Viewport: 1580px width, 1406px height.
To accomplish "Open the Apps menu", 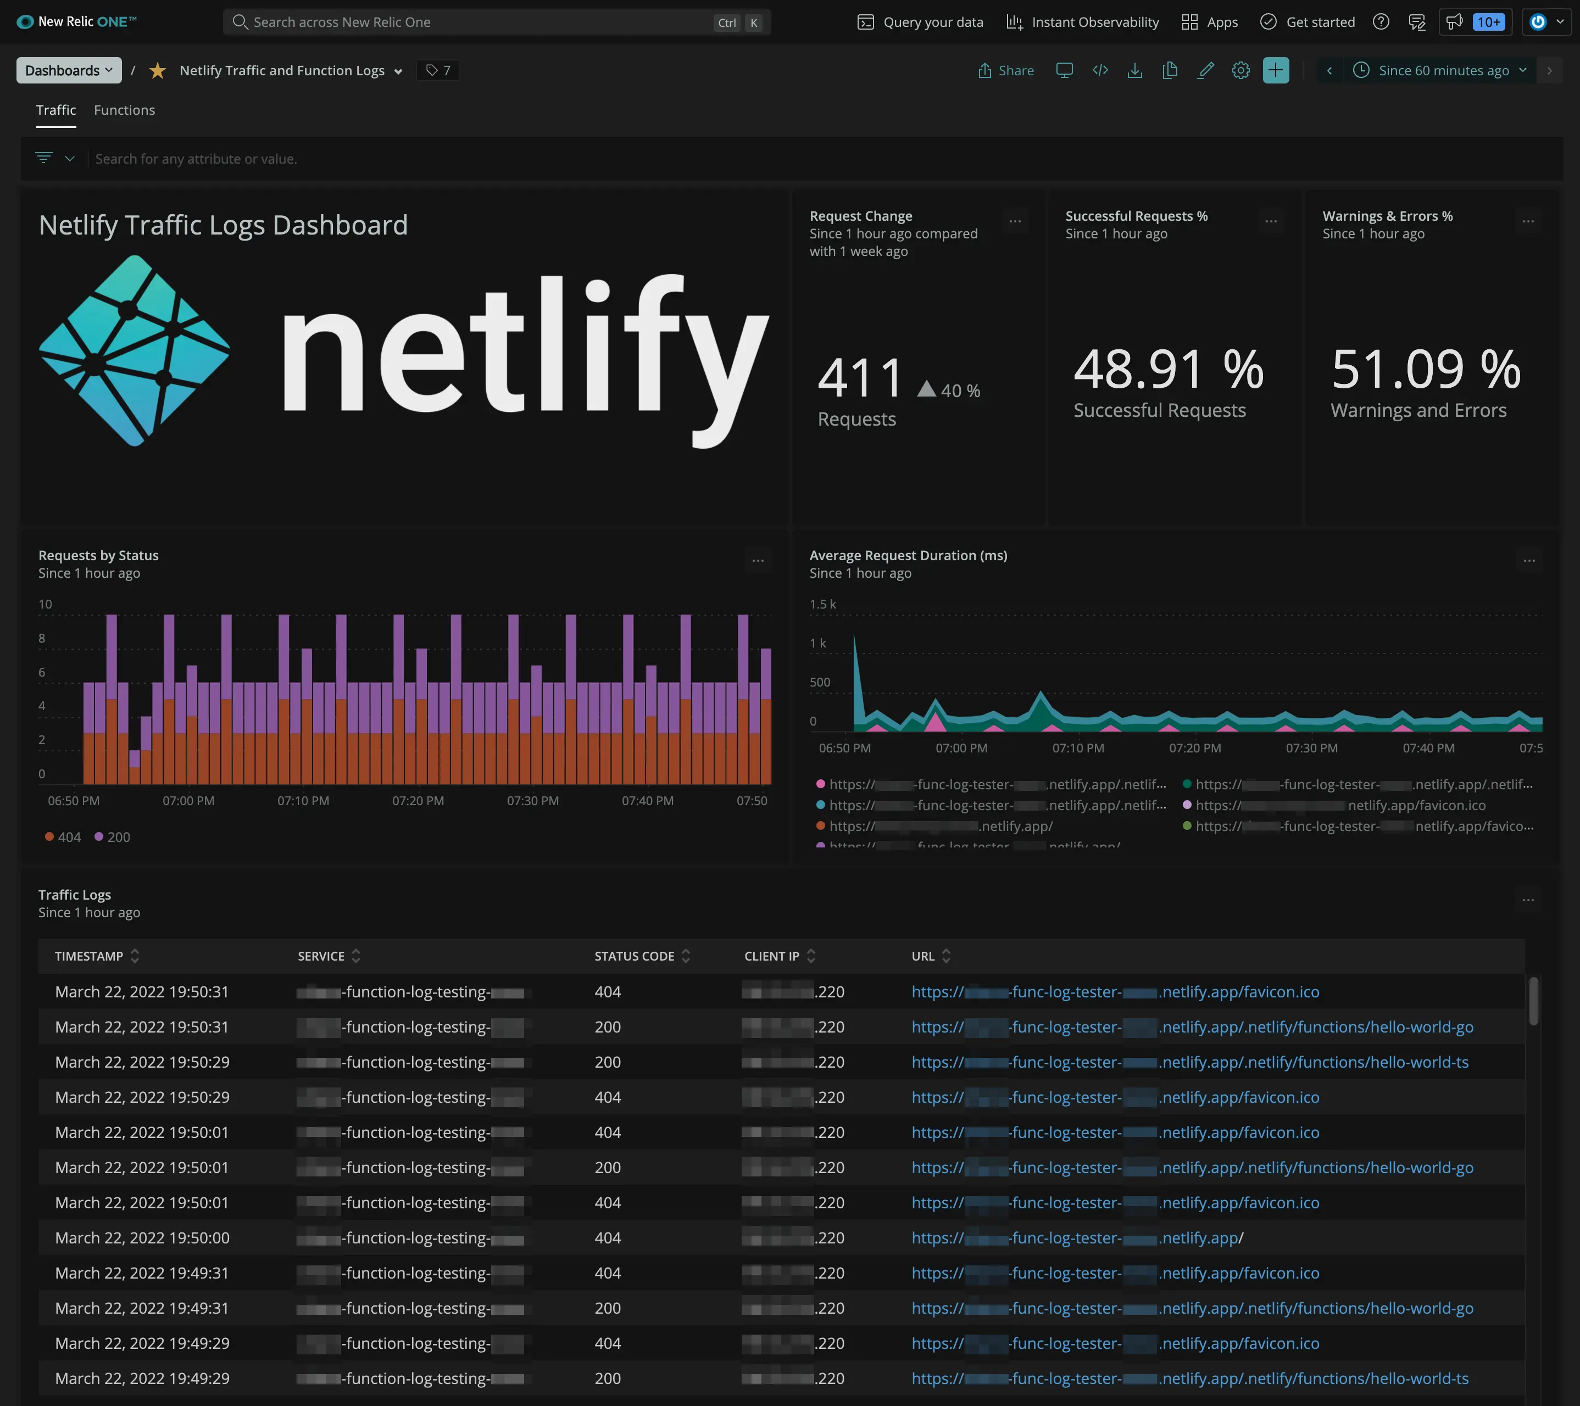I will [x=1210, y=21].
